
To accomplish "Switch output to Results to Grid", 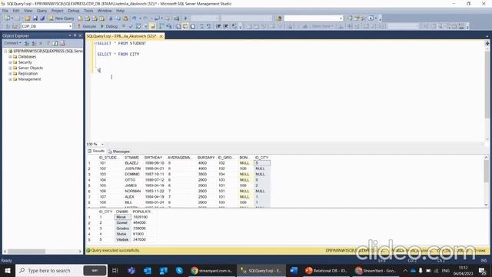I will click(185, 26).
